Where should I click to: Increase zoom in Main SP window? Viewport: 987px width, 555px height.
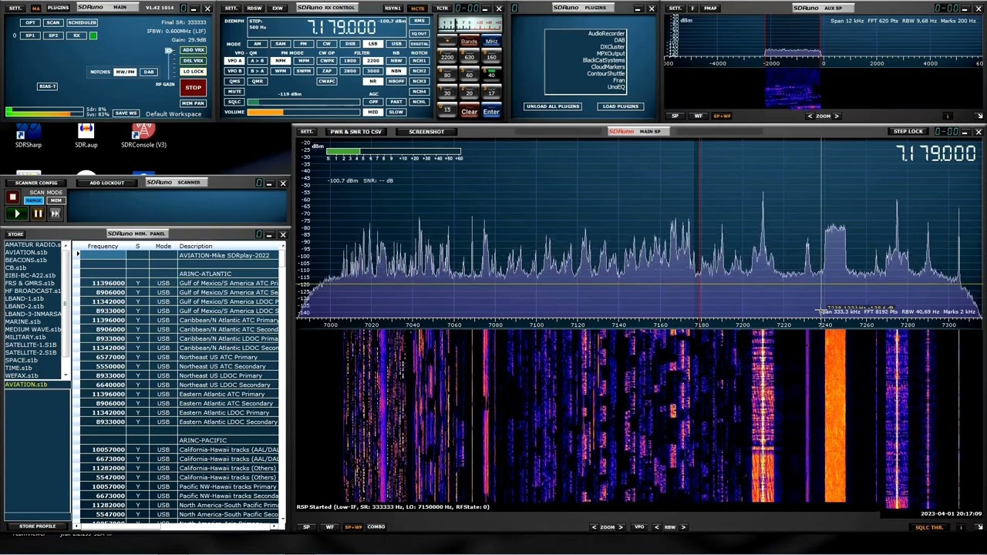point(621,527)
